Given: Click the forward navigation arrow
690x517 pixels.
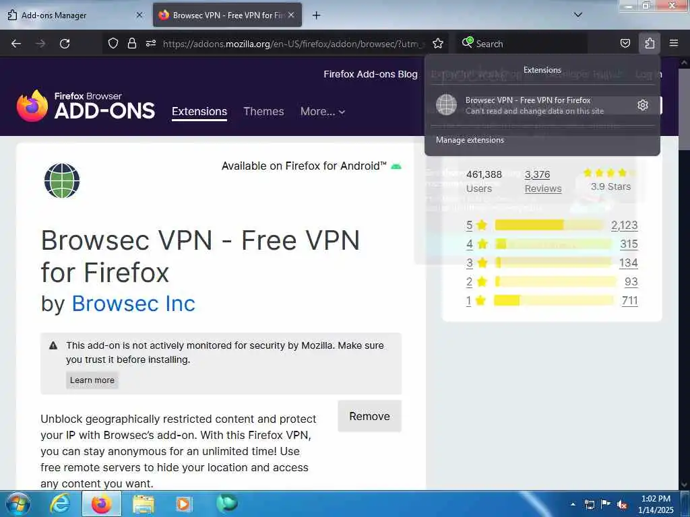Looking at the screenshot, I should click(x=40, y=44).
